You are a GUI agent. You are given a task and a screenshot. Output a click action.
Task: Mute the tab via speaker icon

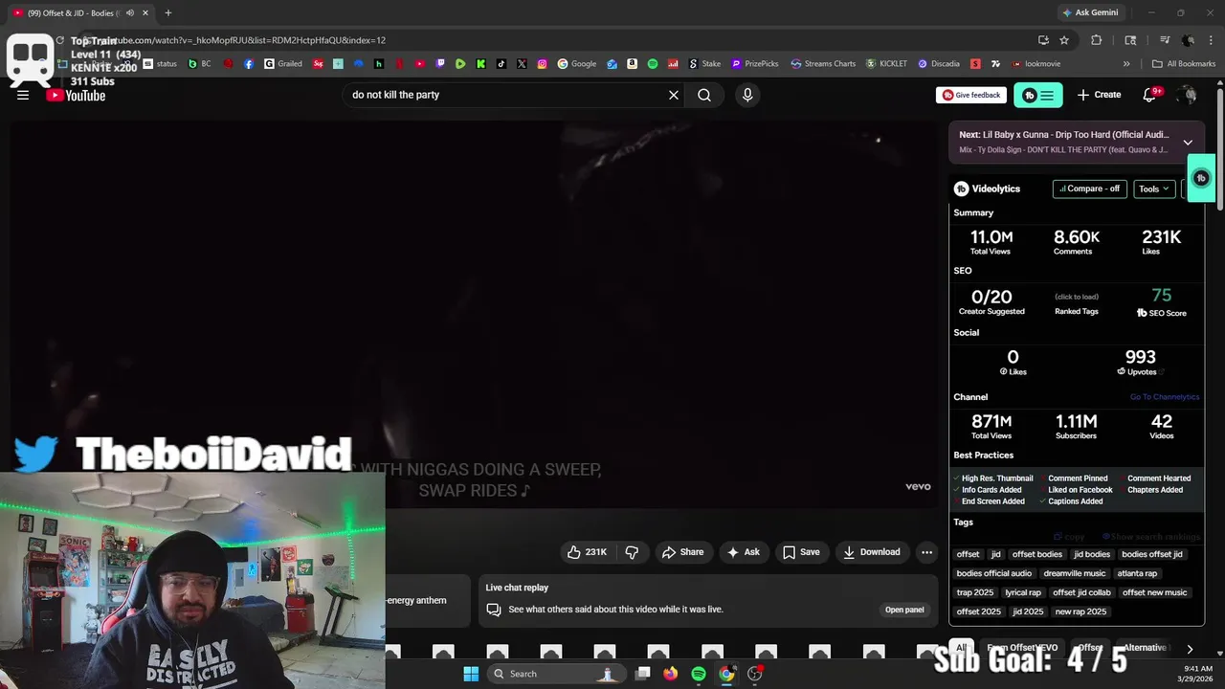(x=129, y=12)
